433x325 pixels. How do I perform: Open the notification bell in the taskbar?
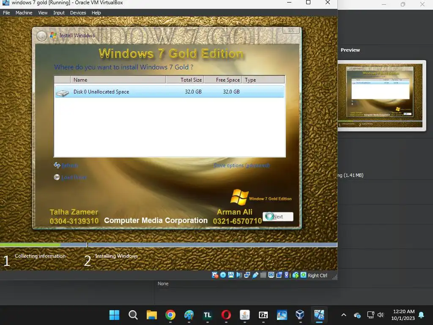pyautogui.click(x=422, y=315)
